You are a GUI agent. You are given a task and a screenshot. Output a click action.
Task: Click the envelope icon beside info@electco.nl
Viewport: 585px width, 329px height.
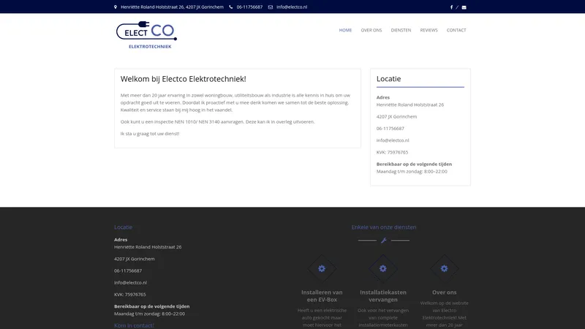(271, 7)
